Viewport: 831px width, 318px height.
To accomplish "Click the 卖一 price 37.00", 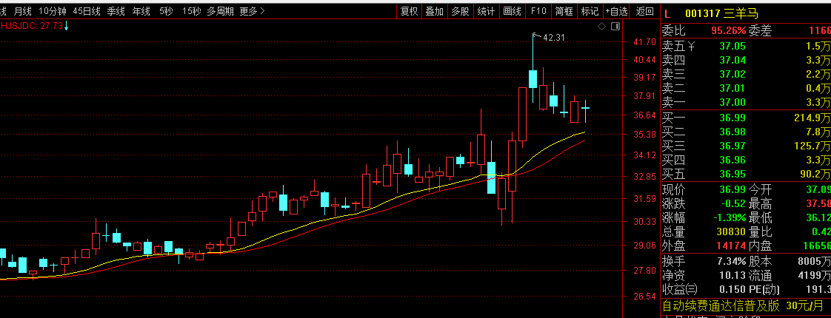I will click(x=732, y=101).
